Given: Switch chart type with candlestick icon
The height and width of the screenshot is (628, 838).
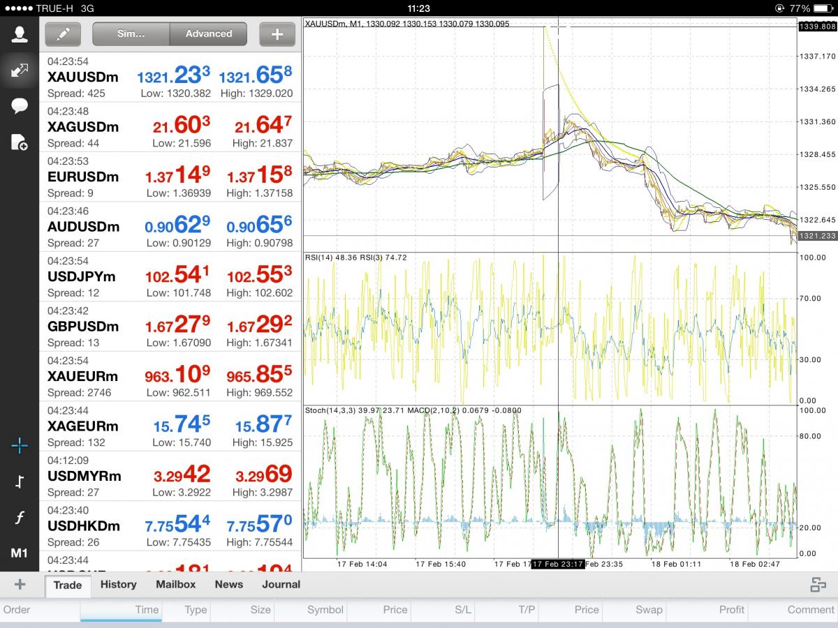Looking at the screenshot, I should (x=20, y=482).
